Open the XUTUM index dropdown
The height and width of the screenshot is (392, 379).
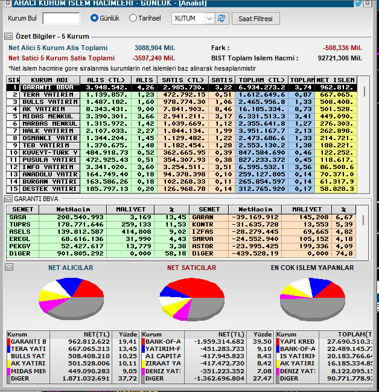click(x=209, y=19)
